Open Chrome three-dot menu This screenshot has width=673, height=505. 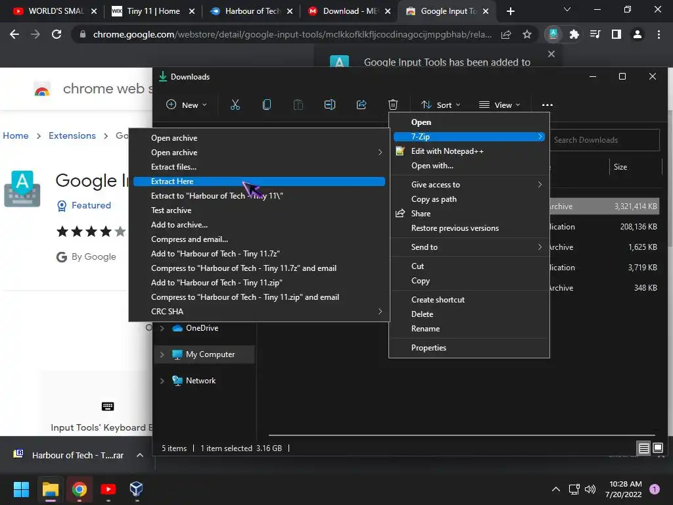tap(659, 34)
